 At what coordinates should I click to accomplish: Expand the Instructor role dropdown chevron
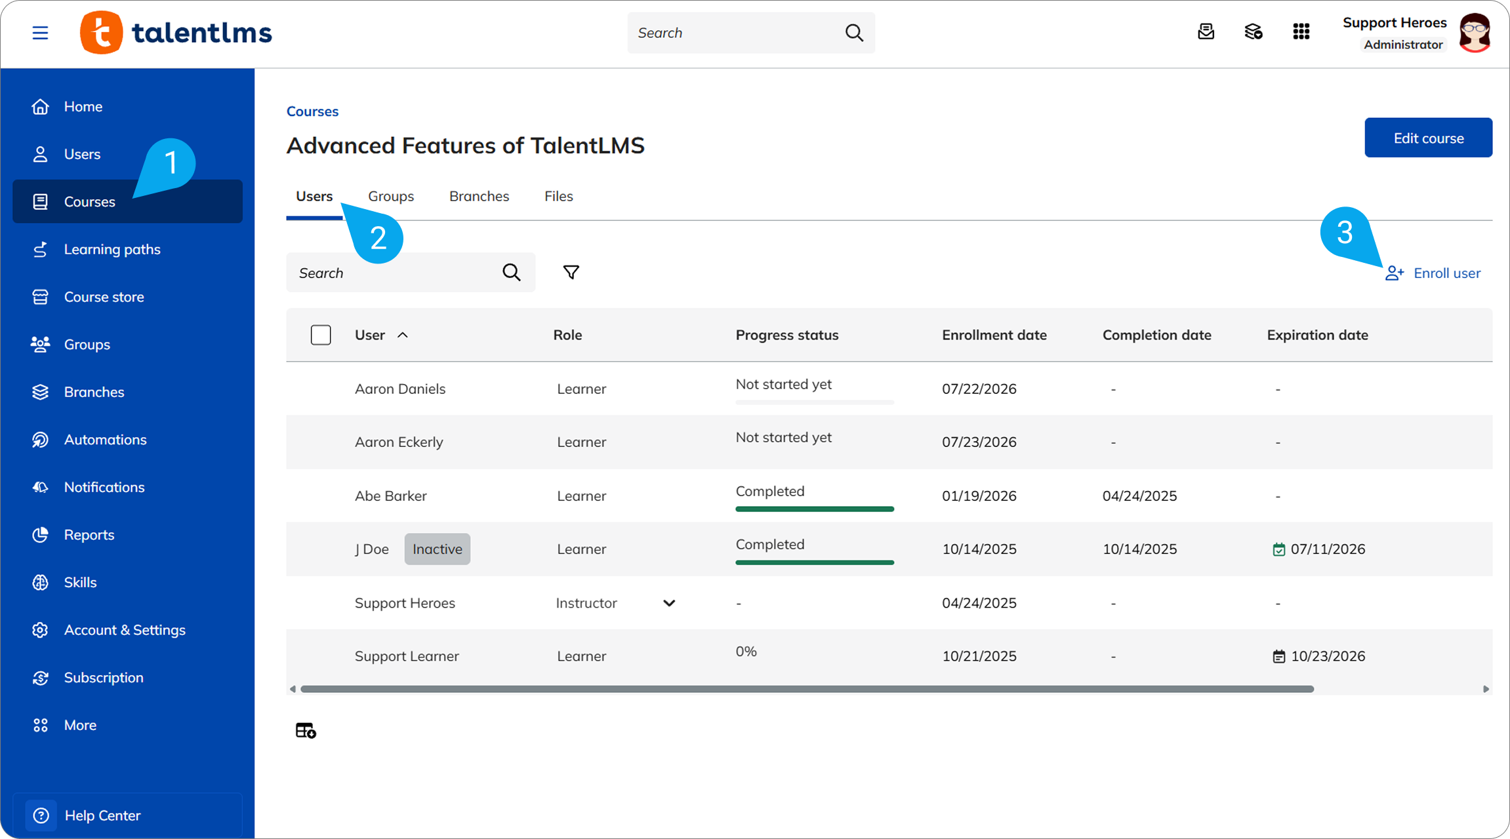[x=669, y=603]
